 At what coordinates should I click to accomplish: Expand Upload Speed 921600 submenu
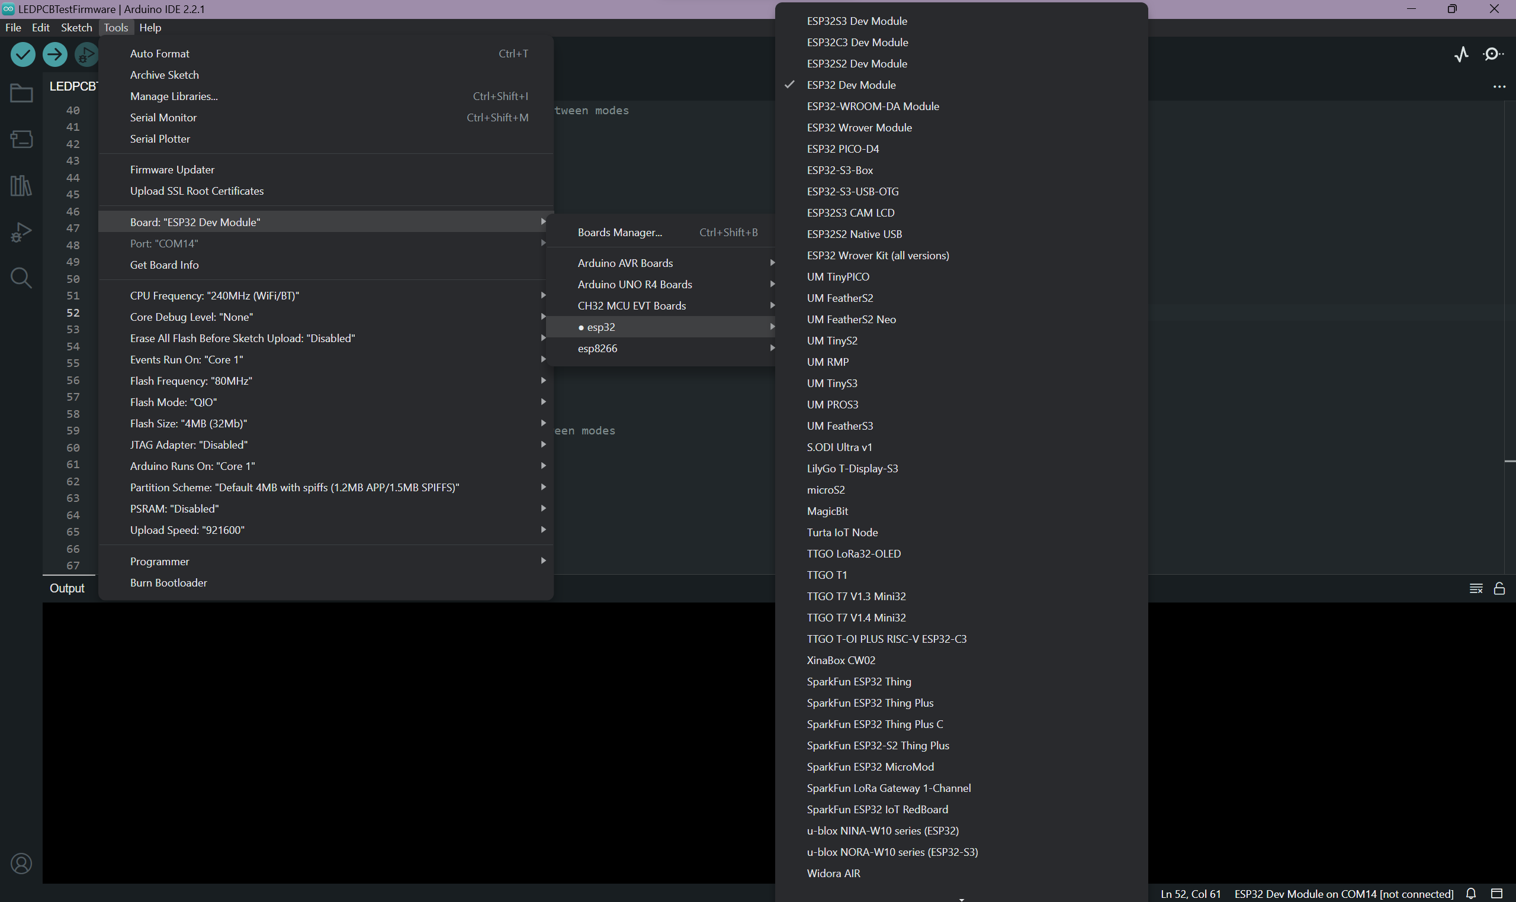tap(326, 530)
